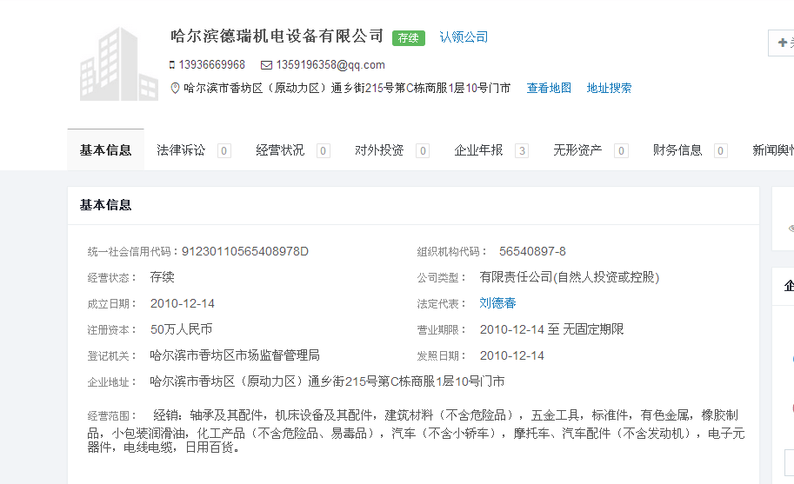Click the phone icon beside 13936669968

pyautogui.click(x=172, y=65)
